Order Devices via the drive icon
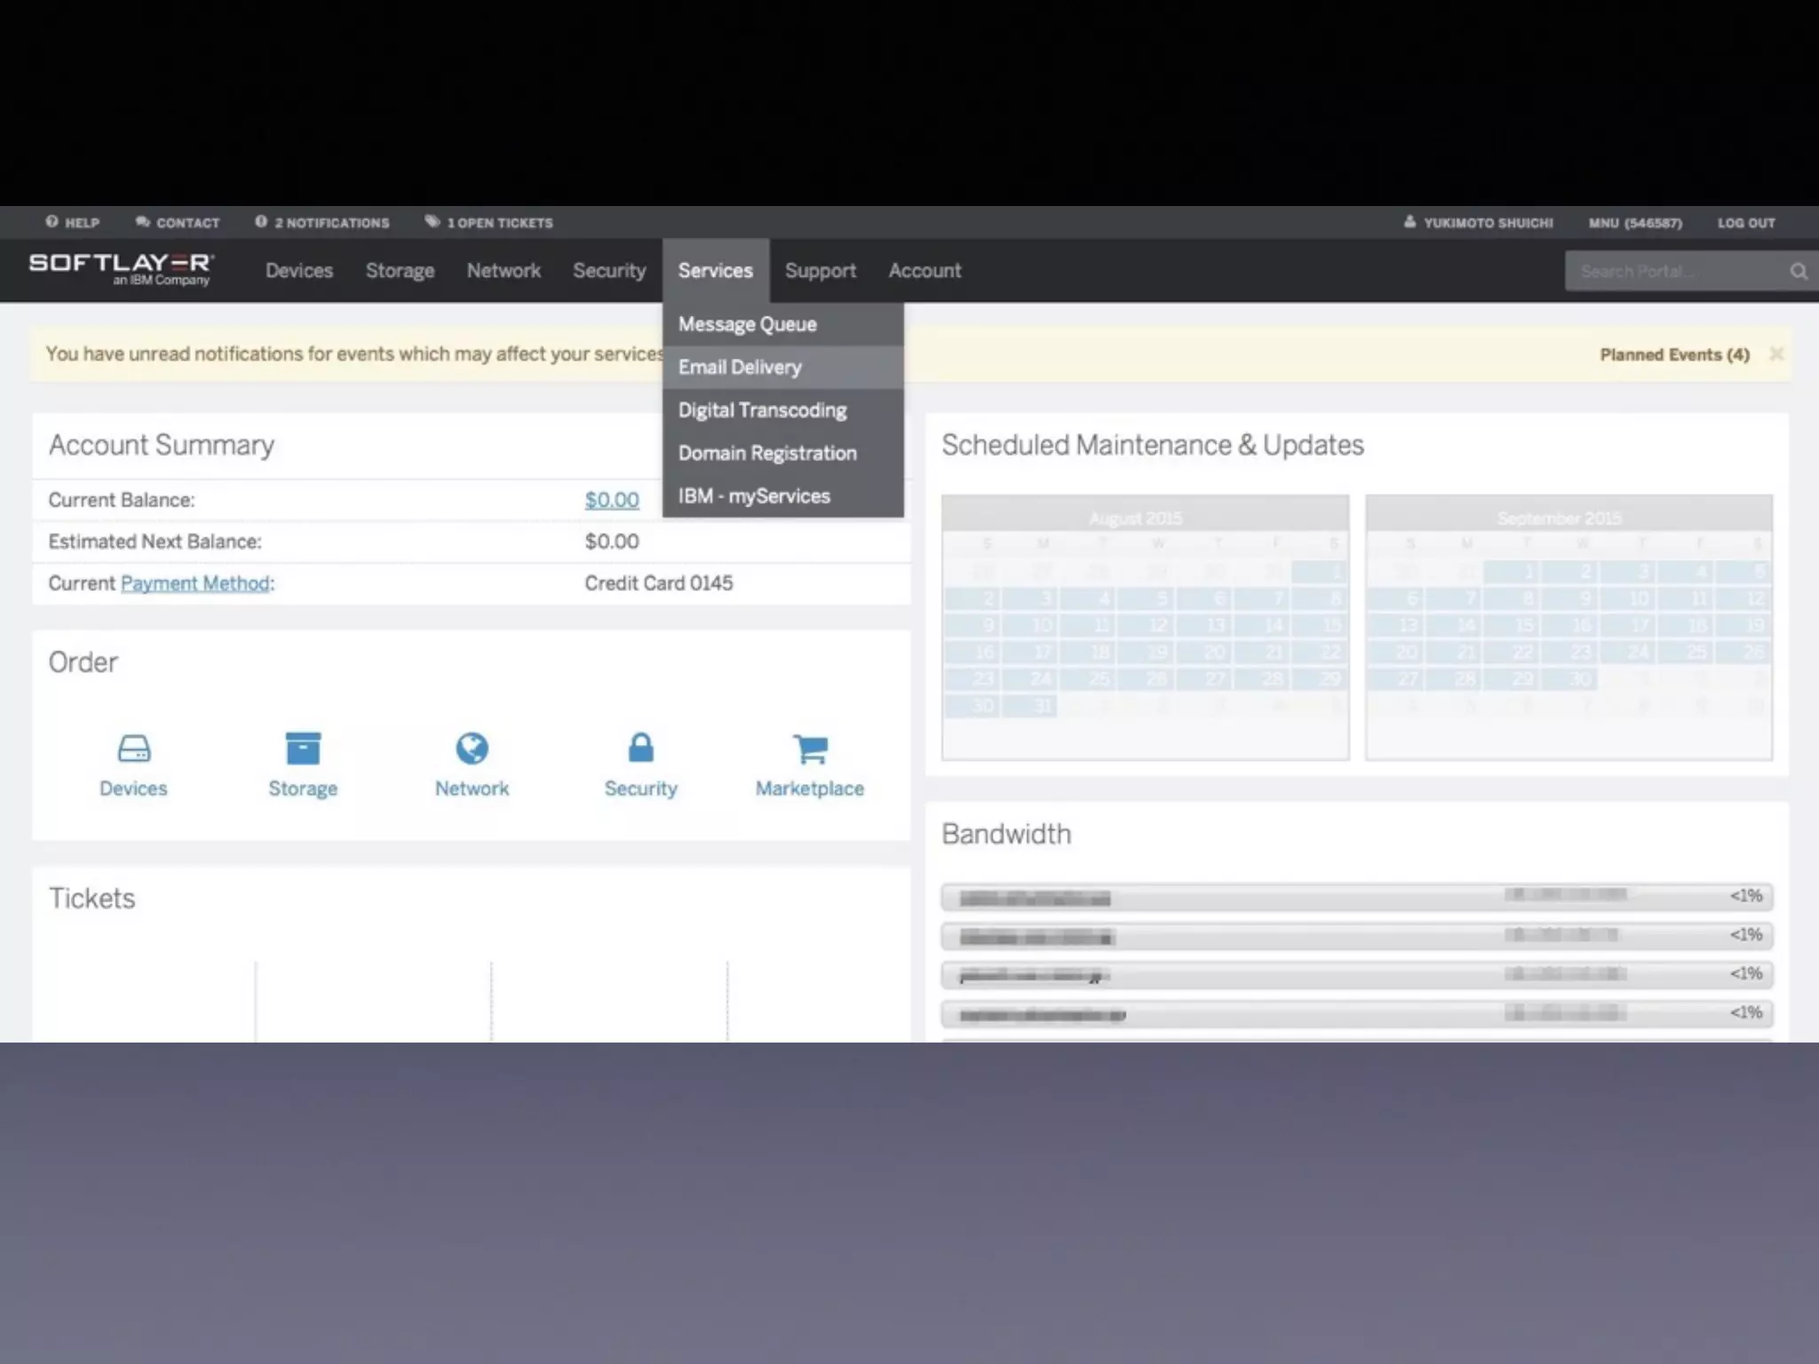The image size is (1819, 1364). (x=134, y=749)
